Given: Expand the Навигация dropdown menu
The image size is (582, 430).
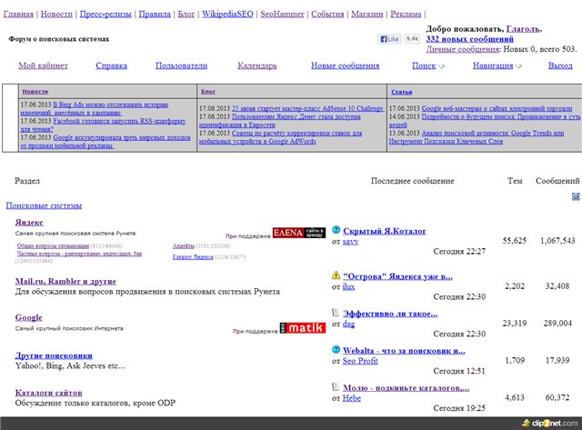Looking at the screenshot, I should tap(497, 65).
